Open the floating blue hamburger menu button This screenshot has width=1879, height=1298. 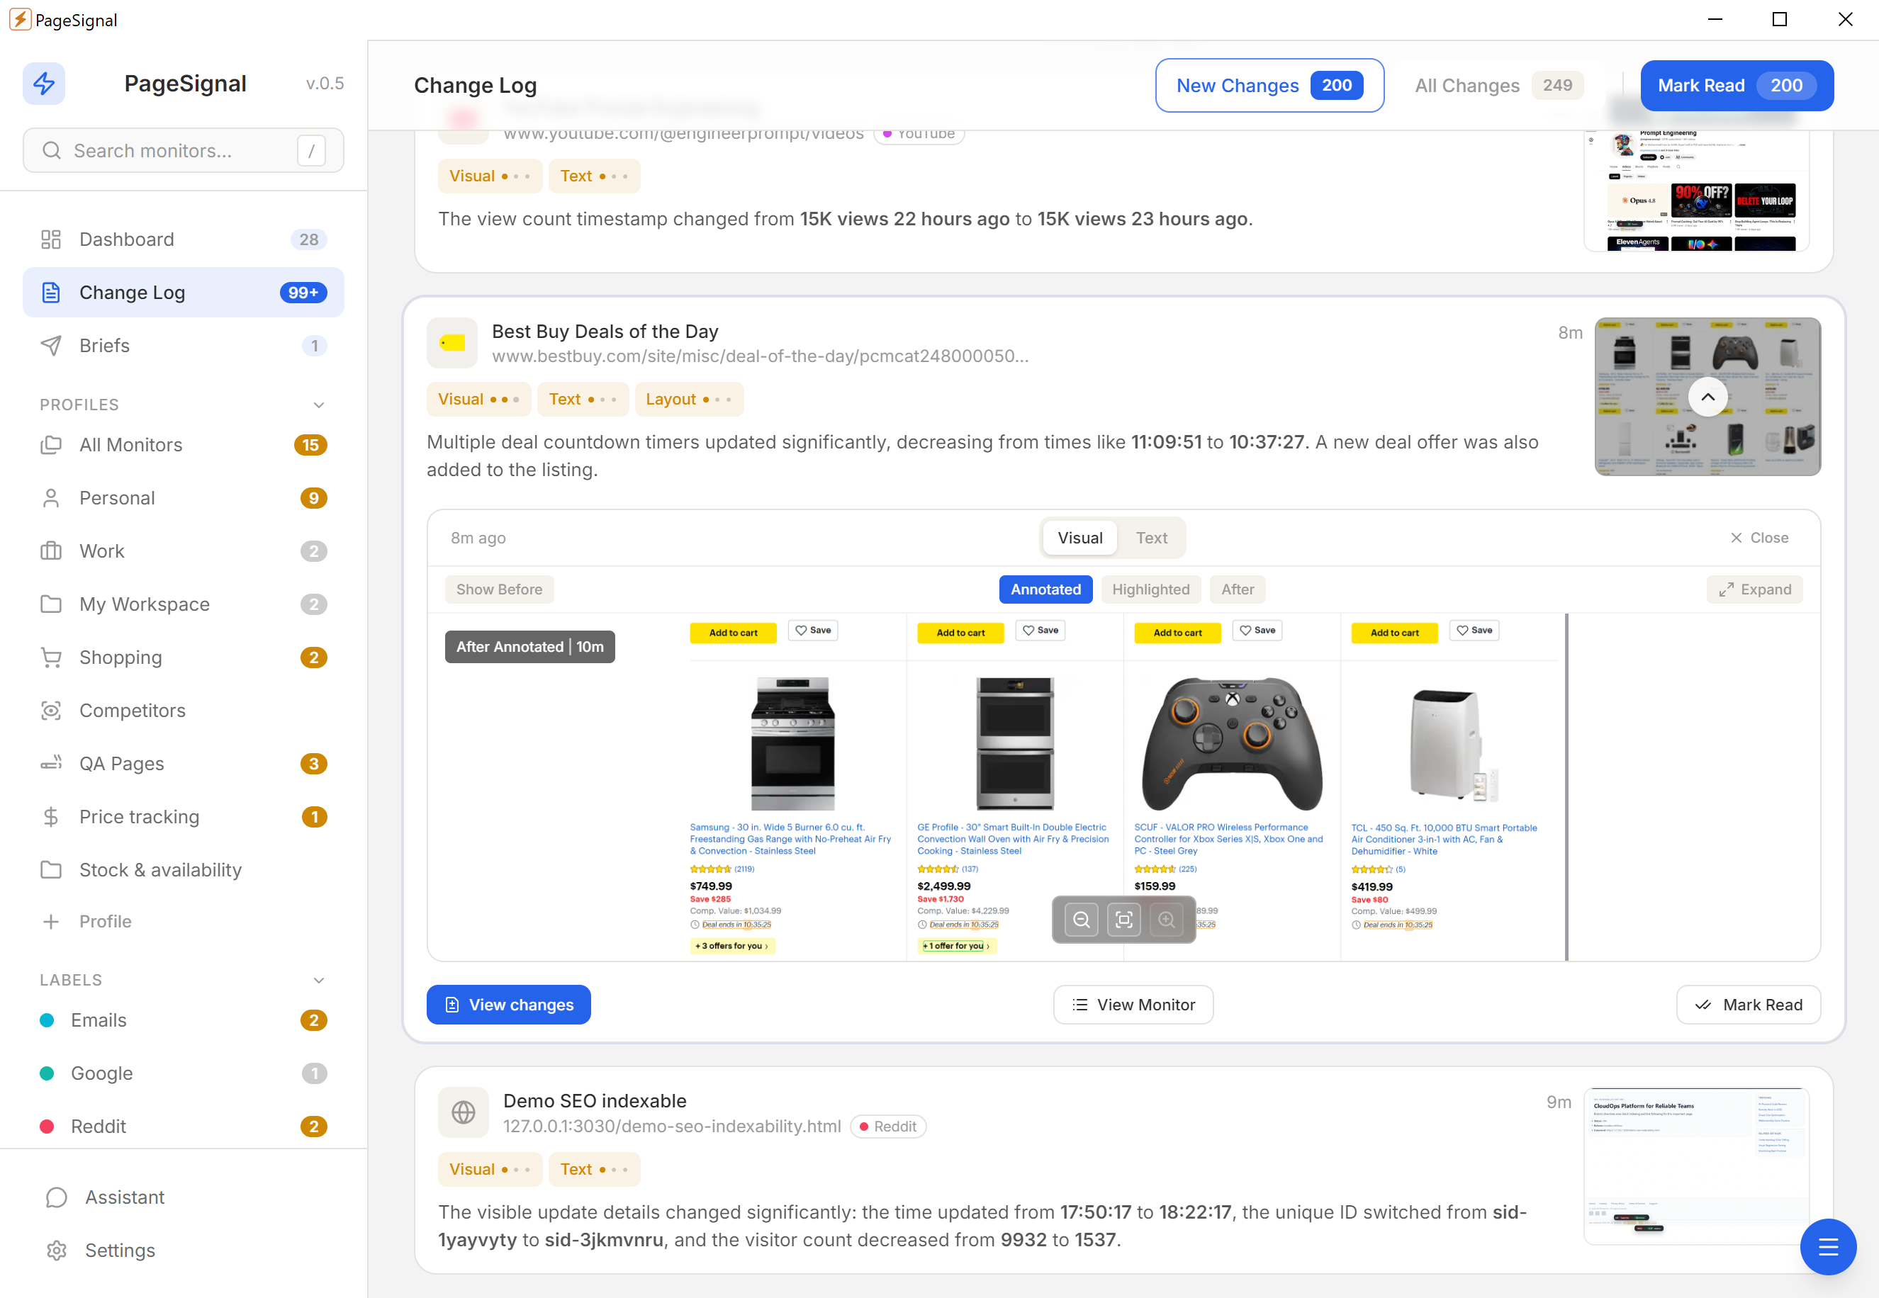point(1828,1247)
